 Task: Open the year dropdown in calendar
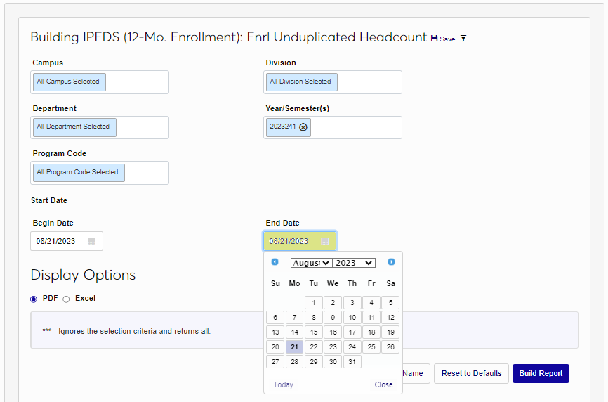pos(354,263)
